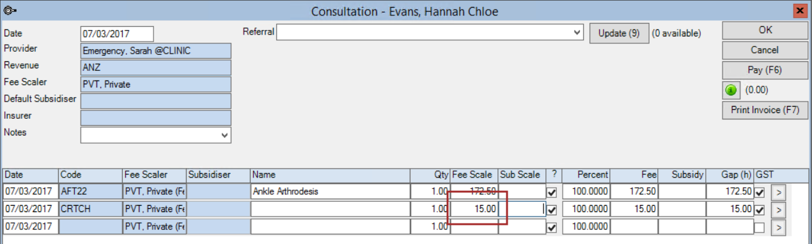Click the Cancel button
Viewport: 812px width, 244px height.
coord(765,50)
